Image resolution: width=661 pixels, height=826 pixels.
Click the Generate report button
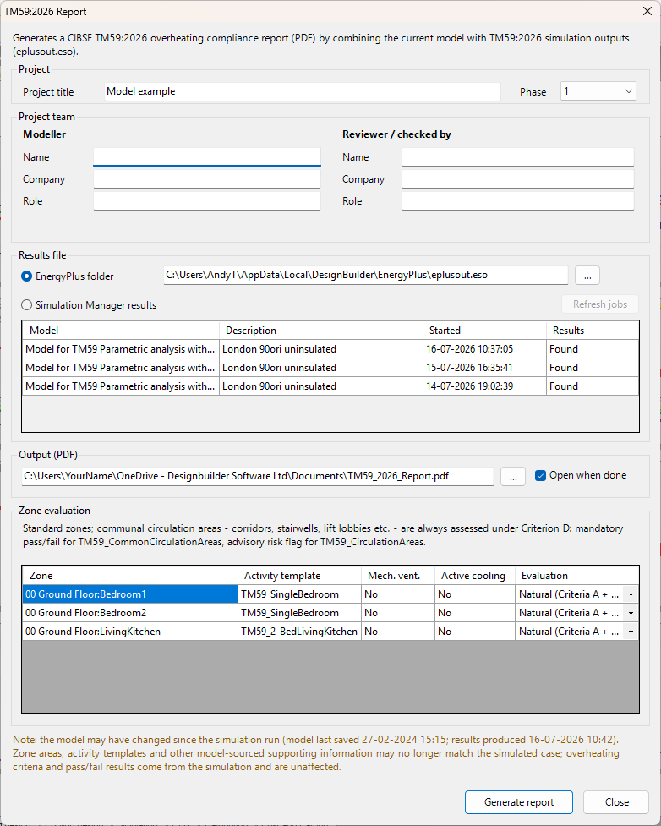(519, 801)
